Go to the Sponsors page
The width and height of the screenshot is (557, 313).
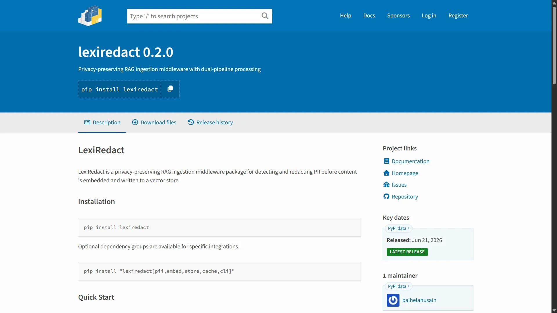pos(398,16)
